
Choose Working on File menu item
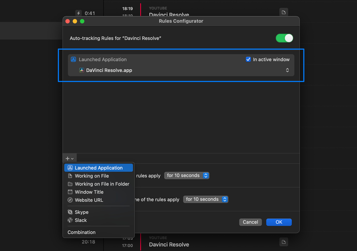coord(99,176)
